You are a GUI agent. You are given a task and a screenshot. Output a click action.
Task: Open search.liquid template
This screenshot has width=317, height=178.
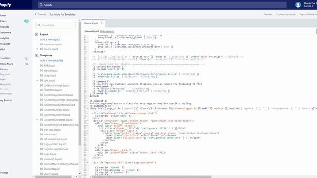point(49,174)
